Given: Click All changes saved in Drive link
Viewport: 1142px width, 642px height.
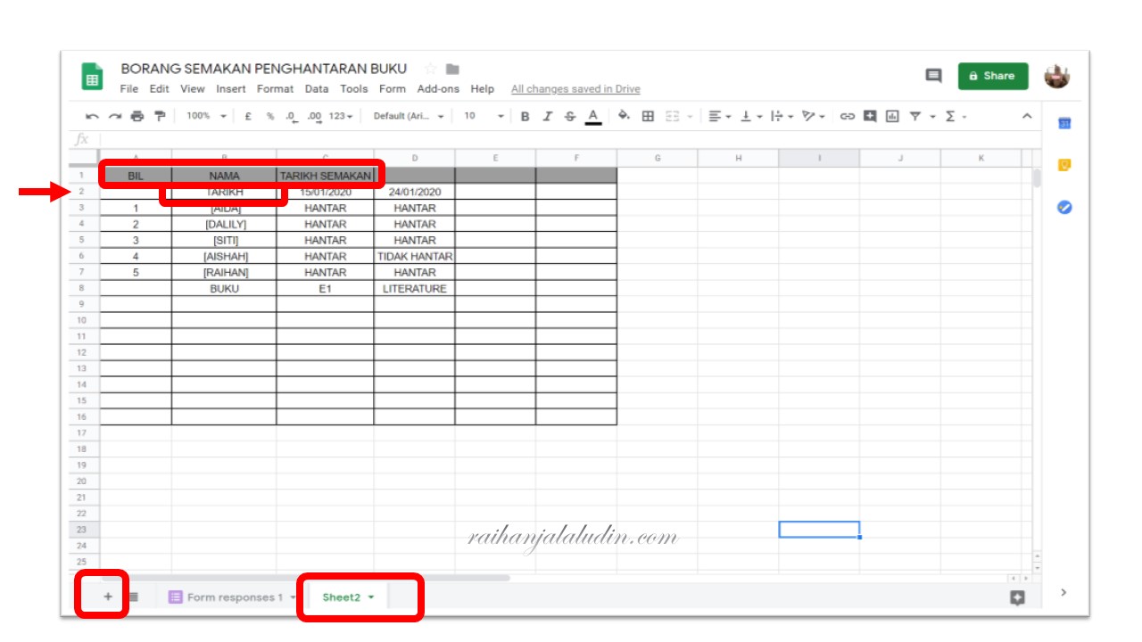Looking at the screenshot, I should tap(575, 89).
